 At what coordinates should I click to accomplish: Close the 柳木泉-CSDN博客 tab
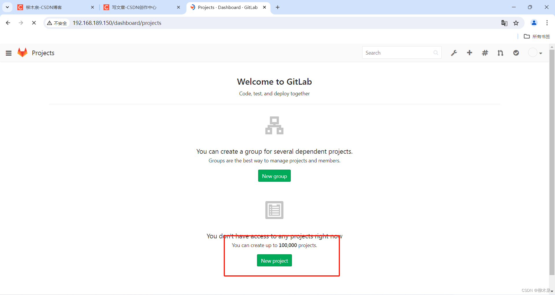[x=92, y=7]
